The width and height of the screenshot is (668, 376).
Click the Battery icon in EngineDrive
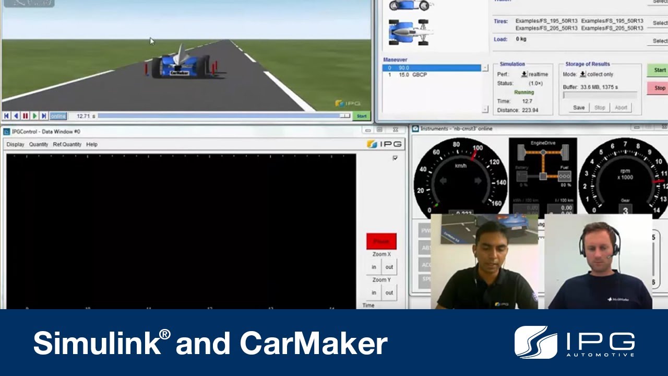tap(522, 176)
